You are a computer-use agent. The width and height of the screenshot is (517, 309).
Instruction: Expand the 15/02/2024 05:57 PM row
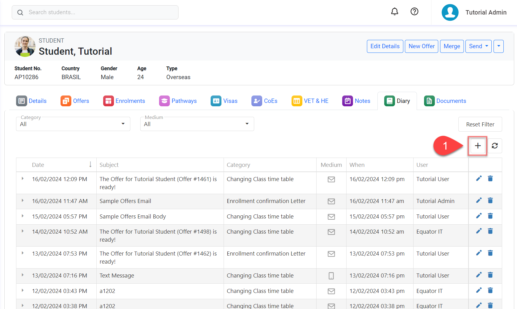click(23, 216)
